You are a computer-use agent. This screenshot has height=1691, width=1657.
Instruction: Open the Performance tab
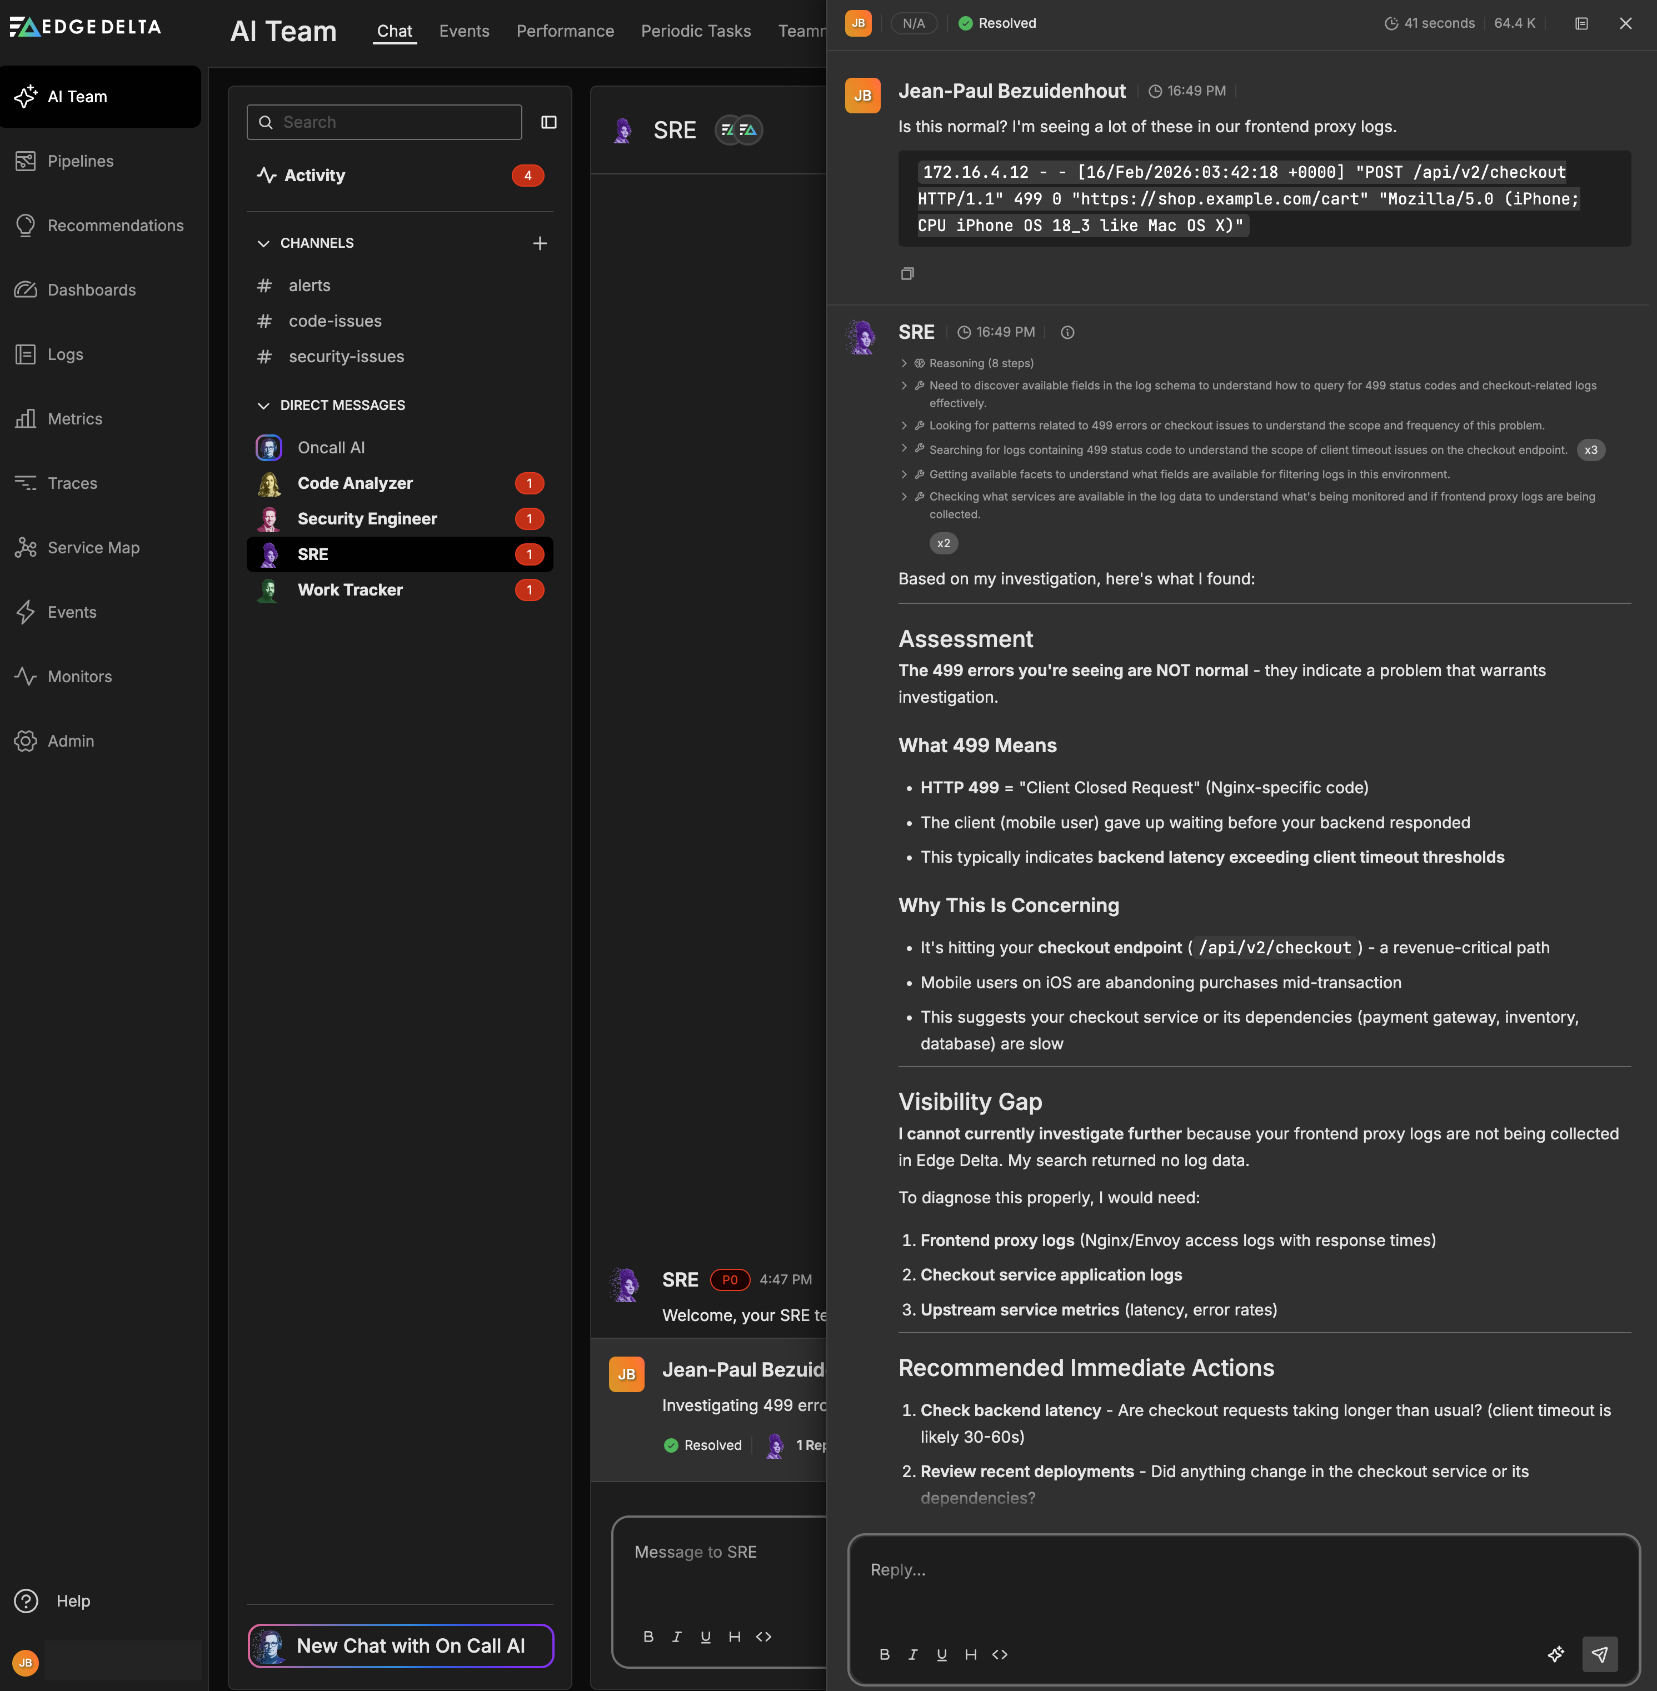pos(564,31)
